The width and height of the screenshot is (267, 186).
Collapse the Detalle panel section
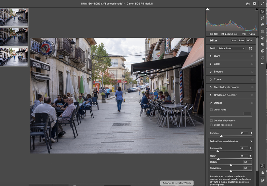tap(218, 103)
